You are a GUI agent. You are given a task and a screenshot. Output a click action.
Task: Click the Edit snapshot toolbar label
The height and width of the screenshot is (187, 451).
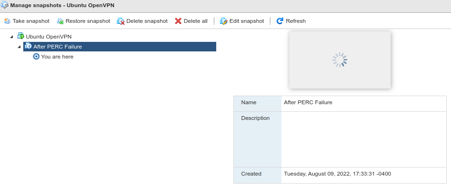tap(247, 21)
